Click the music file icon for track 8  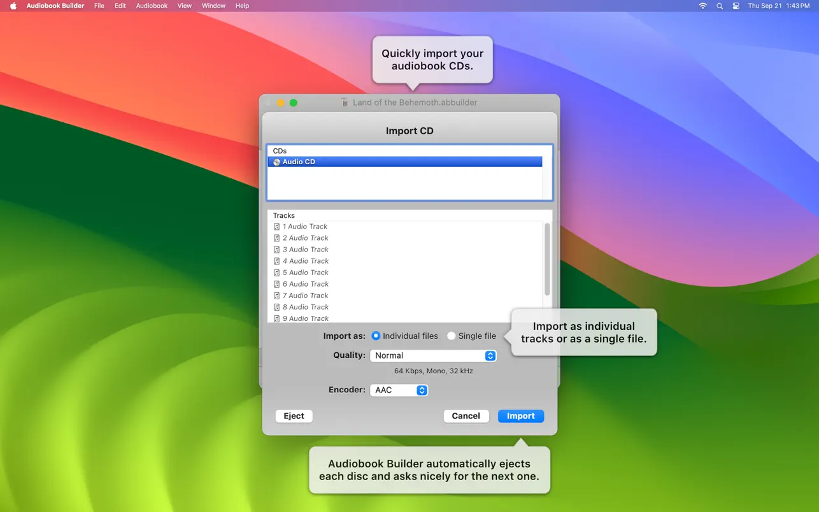click(276, 307)
